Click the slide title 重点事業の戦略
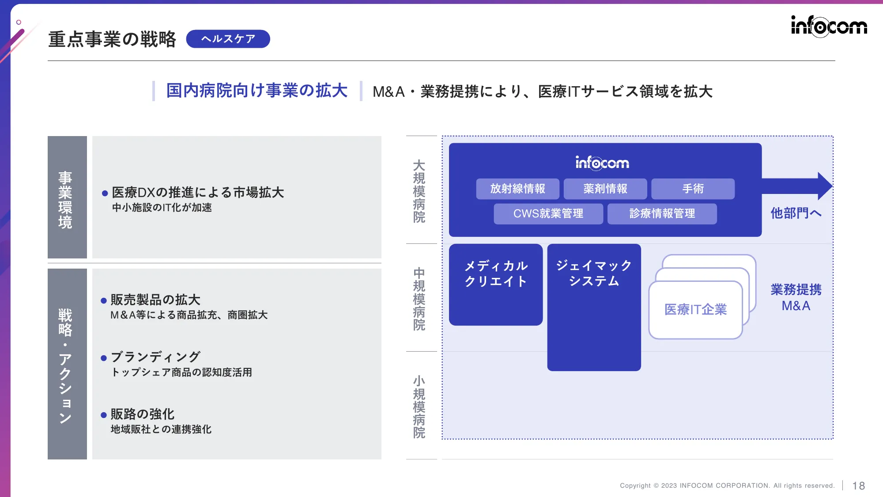883x497 pixels. (x=112, y=39)
